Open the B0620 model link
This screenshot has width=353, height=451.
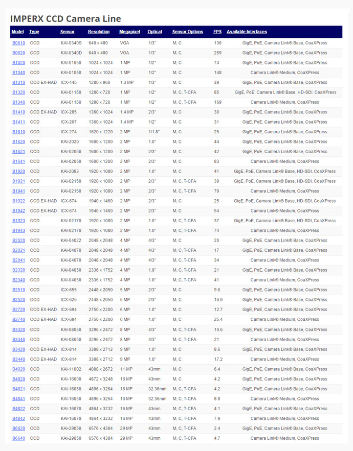point(19,53)
